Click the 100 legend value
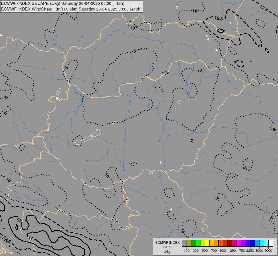Screen dimensions: 278x256 [187, 251]
